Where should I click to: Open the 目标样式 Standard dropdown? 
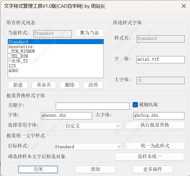(x=88, y=147)
